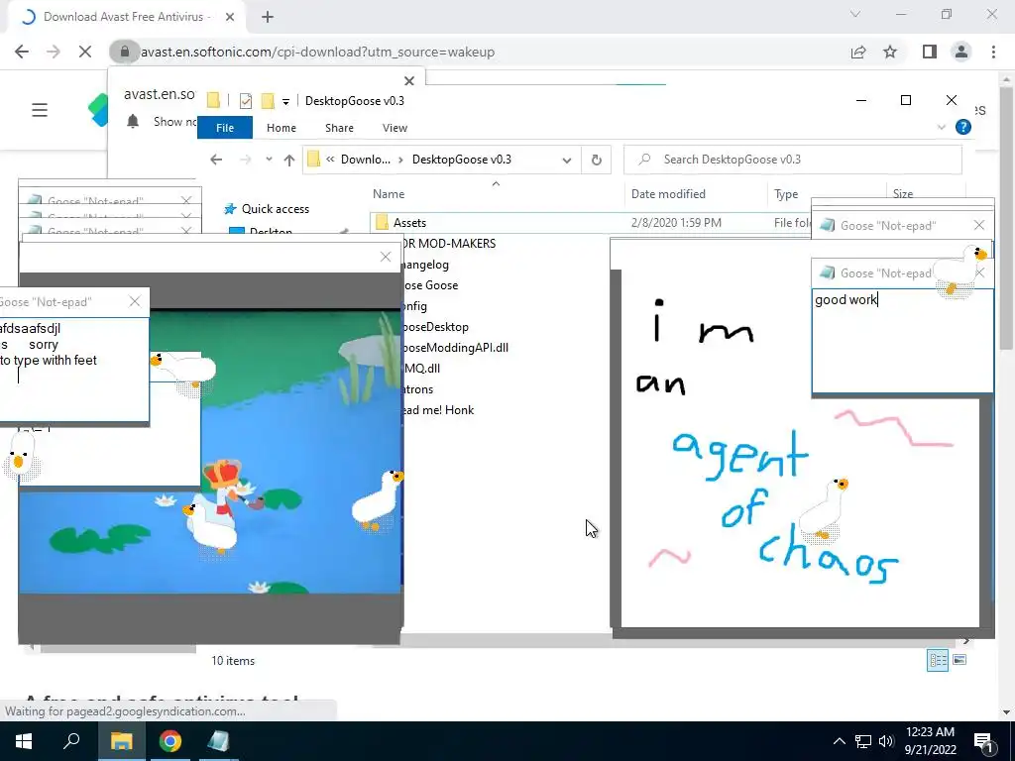The height and width of the screenshot is (761, 1015).
Task: Open Chrome's side panel icon
Action: (930, 52)
